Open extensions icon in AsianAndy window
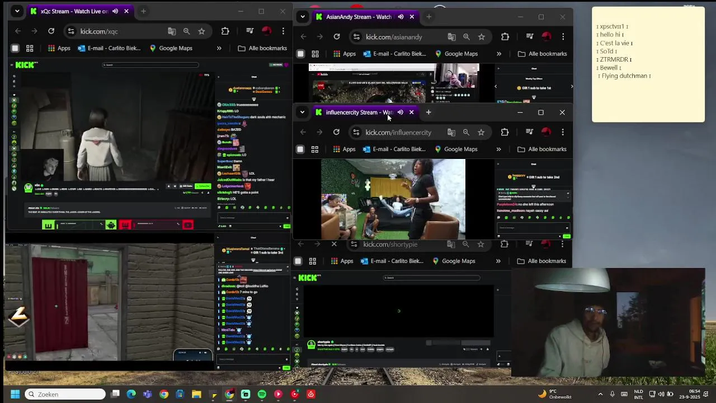716x403 pixels. click(x=505, y=37)
